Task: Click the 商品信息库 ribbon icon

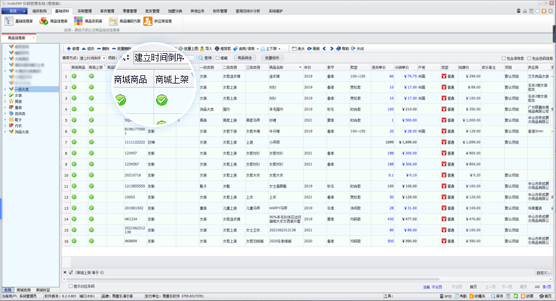Action: tap(44, 21)
